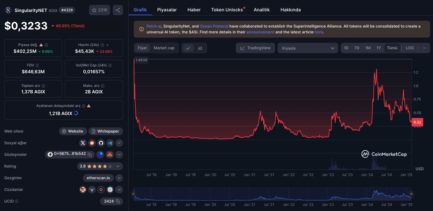Open more chart options (three dots)

[425, 48]
